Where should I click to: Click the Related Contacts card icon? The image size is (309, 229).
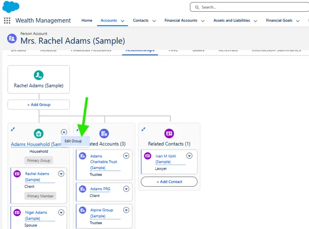click(x=169, y=133)
